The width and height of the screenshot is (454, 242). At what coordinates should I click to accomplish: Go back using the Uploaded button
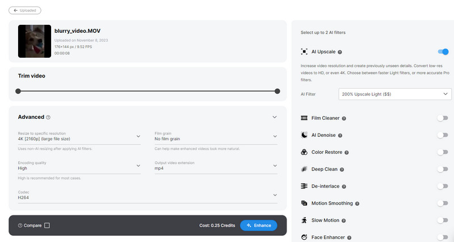pyautogui.click(x=24, y=10)
